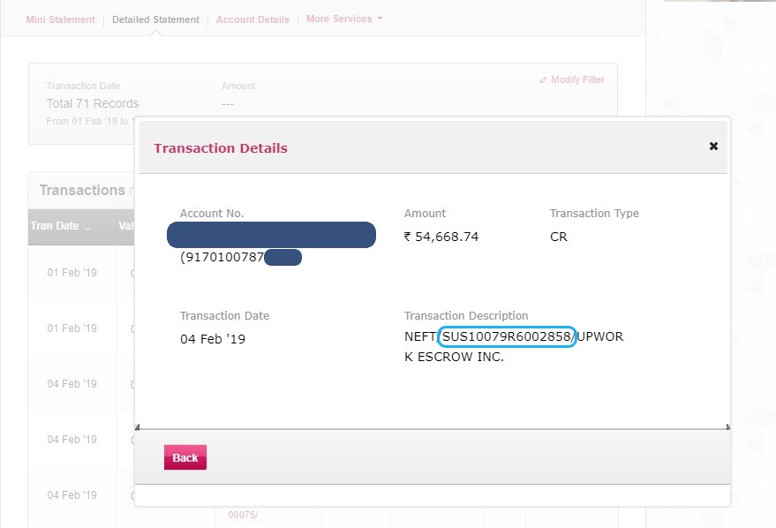Click the redacted account number bar
Image resolution: width=776 pixels, height=528 pixels.
pyautogui.click(x=271, y=235)
